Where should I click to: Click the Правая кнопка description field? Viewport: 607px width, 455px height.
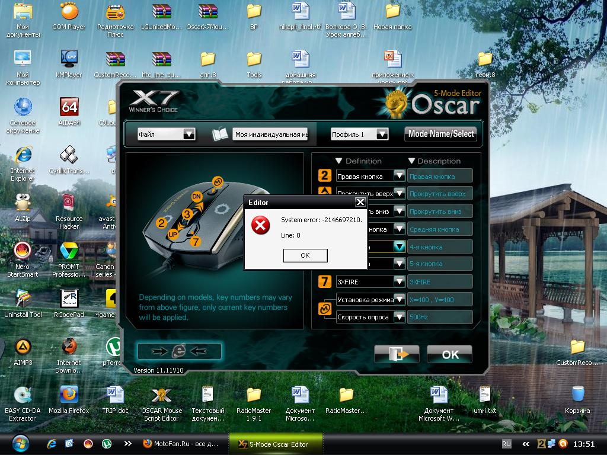440,177
